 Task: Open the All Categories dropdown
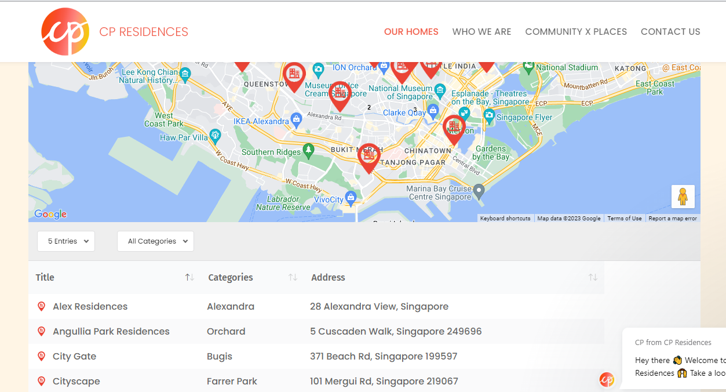[155, 241]
